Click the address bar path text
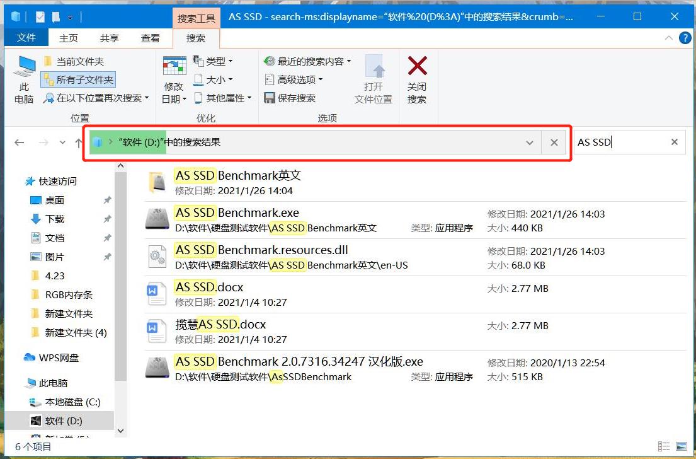This screenshot has width=696, height=459. pyautogui.click(x=169, y=142)
